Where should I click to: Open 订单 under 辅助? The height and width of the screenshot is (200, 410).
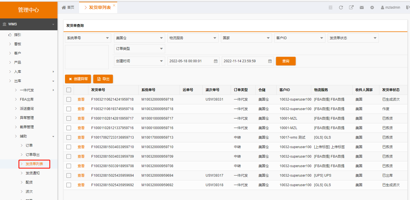click(29, 145)
